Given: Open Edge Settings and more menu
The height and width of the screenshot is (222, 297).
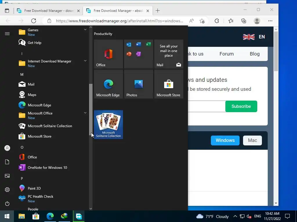Looking at the screenshot, I should [270, 21].
